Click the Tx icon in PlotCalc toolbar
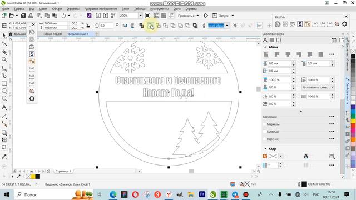This screenshot has height=200, width=356. (308, 24)
